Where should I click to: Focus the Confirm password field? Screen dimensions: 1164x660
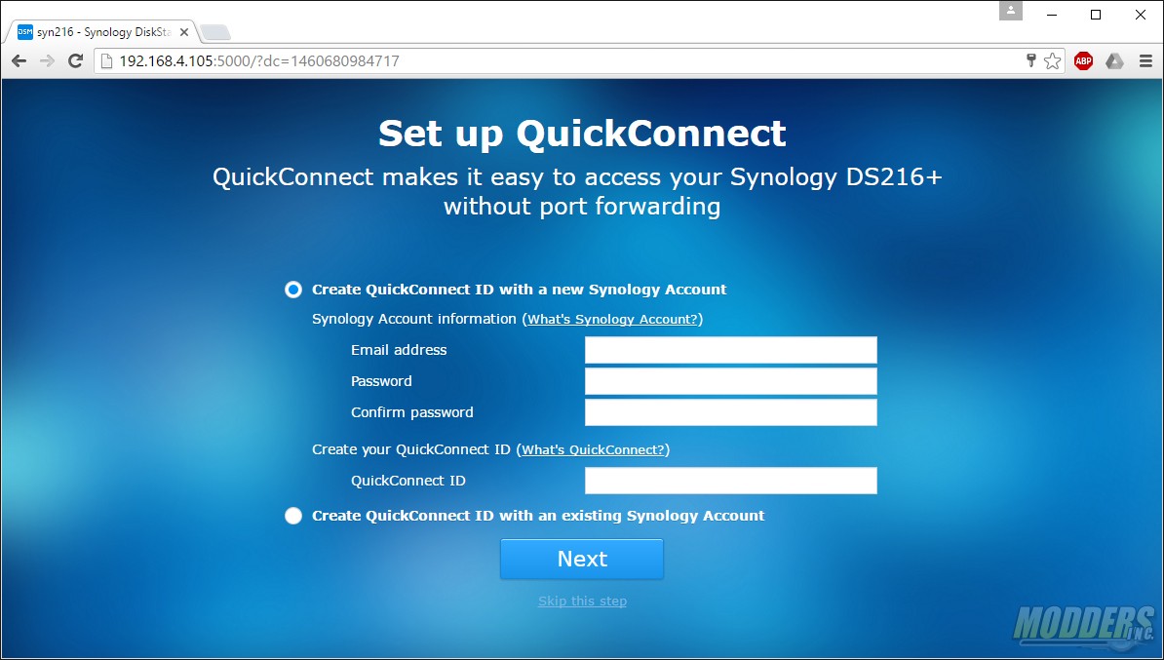pyautogui.click(x=730, y=412)
